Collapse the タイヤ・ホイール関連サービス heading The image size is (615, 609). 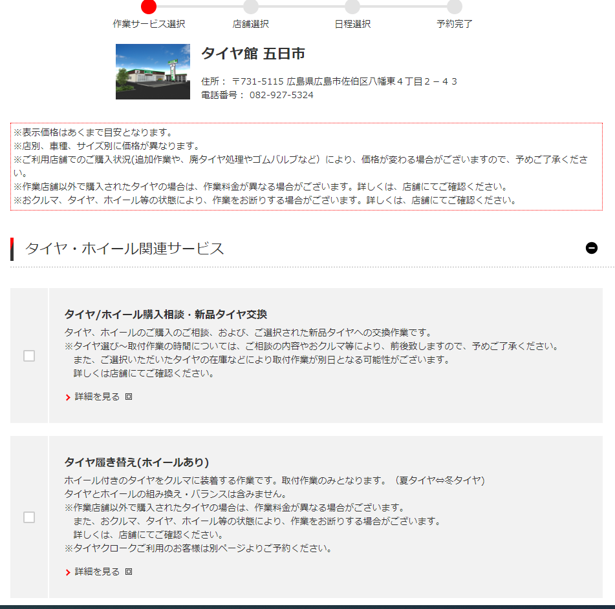click(x=124, y=248)
